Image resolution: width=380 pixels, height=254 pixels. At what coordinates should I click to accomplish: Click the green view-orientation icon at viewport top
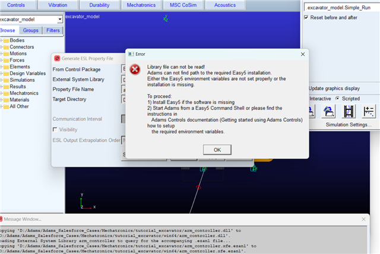[166, 18]
